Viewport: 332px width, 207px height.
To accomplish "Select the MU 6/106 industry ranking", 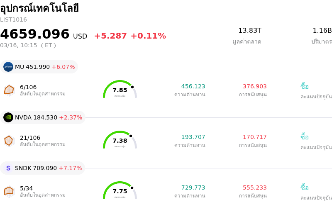I will coord(28,87).
